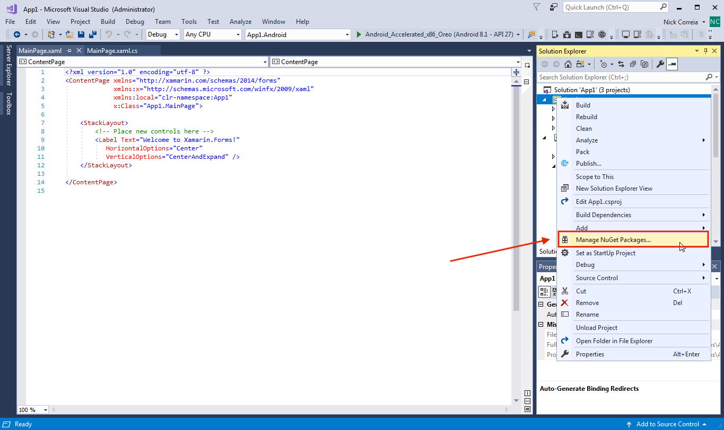Click the Save All toolbar icon

point(93,34)
